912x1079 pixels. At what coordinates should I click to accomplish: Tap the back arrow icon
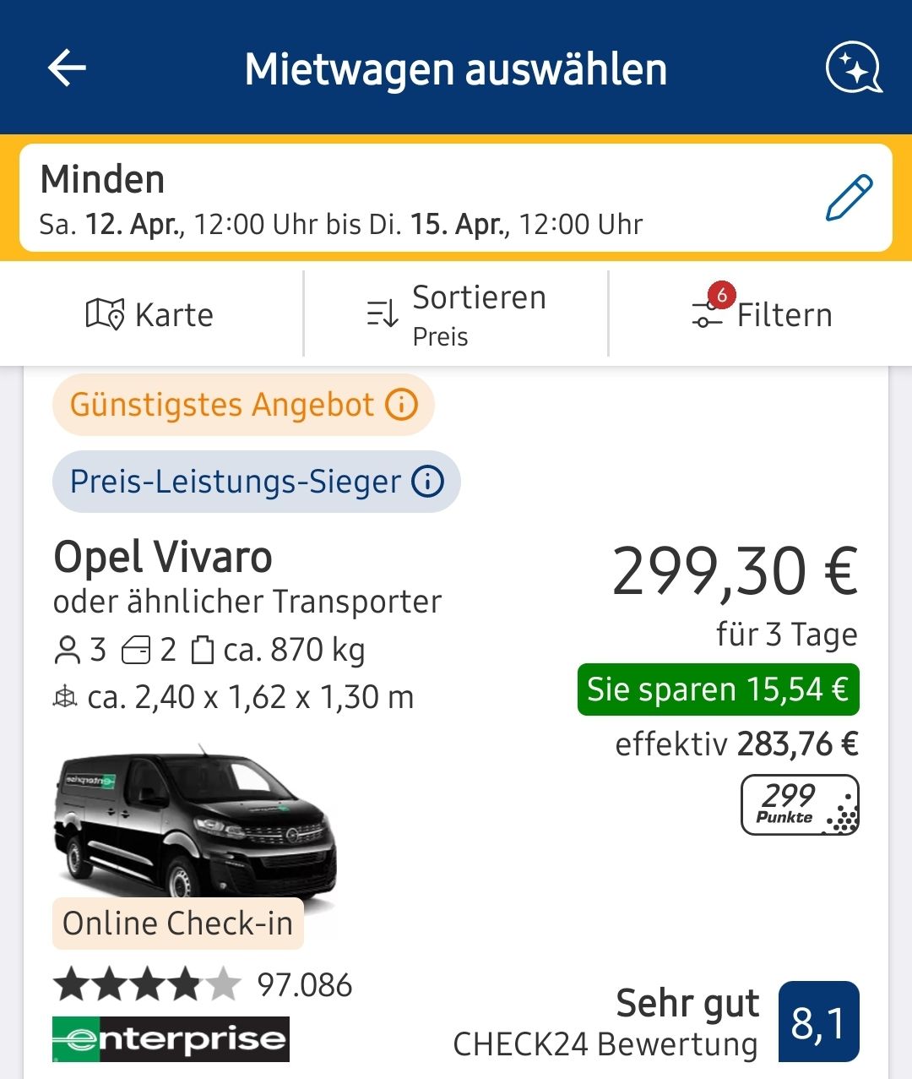[x=68, y=68]
